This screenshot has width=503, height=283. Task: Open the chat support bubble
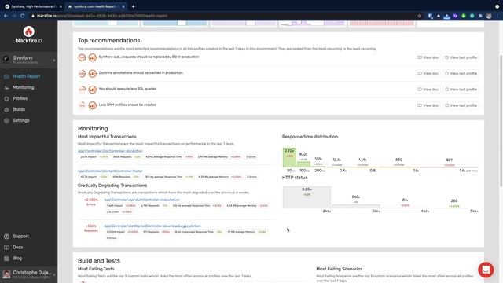point(486,270)
